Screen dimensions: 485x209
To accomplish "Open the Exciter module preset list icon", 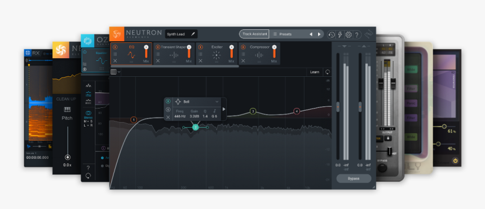I will pyautogui.click(x=200, y=54).
